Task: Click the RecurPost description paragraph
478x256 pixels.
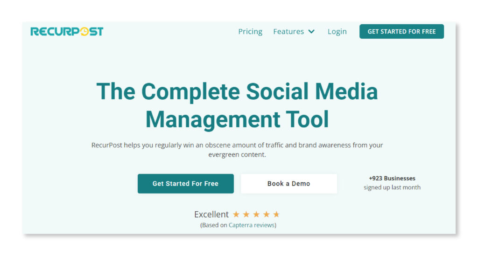Action: pos(237,150)
